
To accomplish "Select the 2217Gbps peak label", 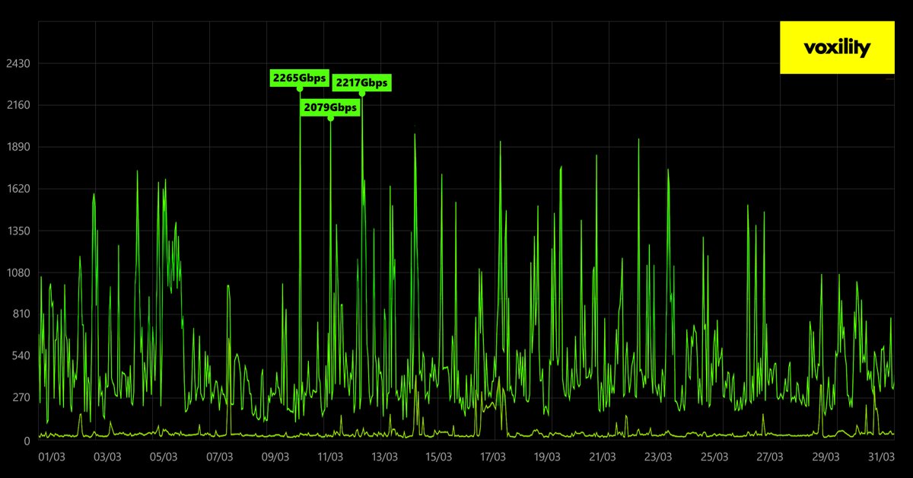I will click(362, 82).
